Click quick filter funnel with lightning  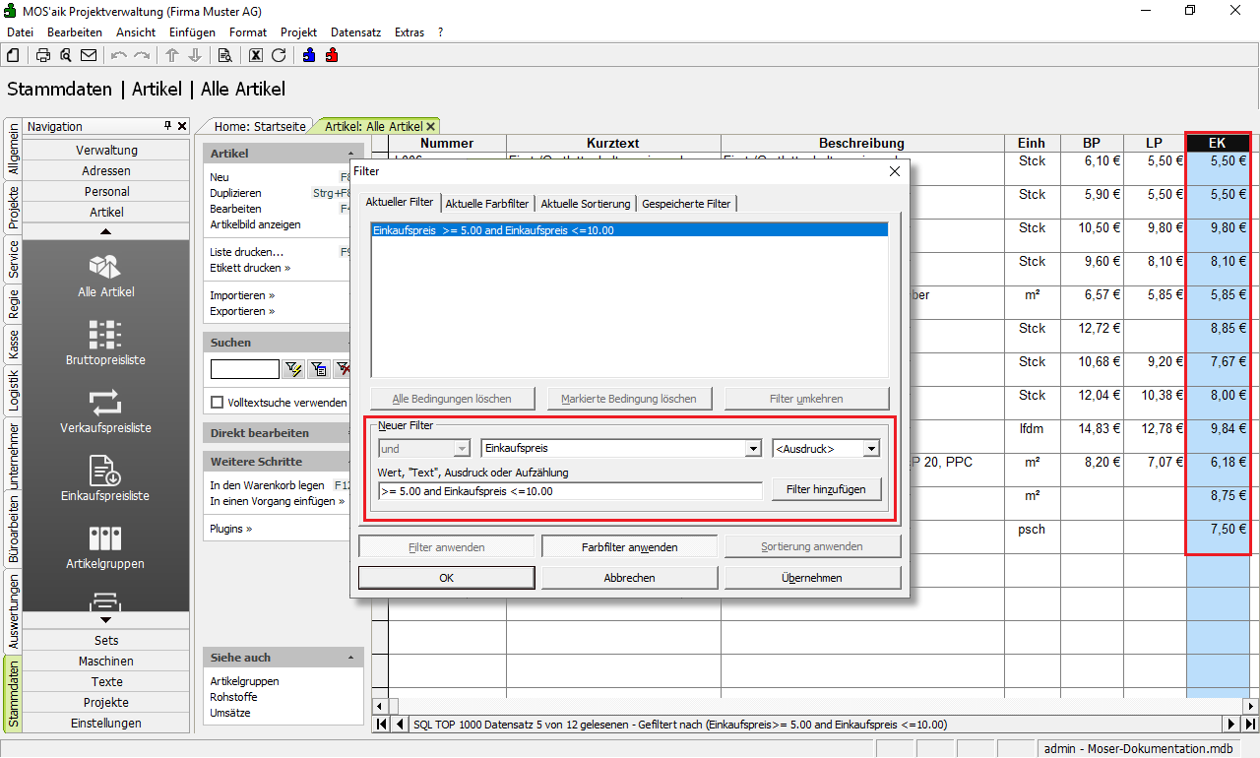[x=293, y=369]
